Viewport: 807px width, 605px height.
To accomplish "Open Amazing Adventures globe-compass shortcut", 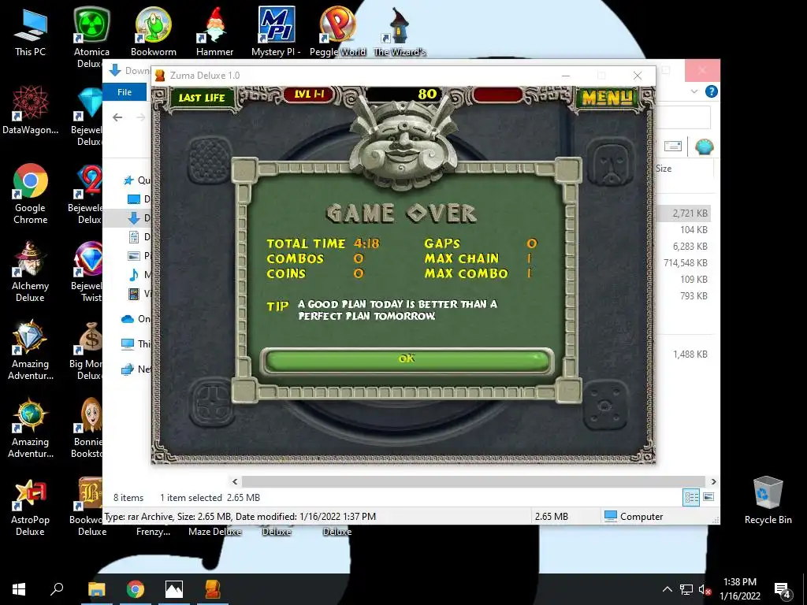I will [31, 428].
